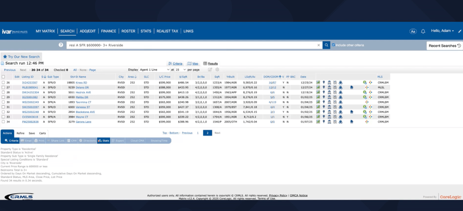Open the Agent 1 Line display dropdown

[154, 70]
